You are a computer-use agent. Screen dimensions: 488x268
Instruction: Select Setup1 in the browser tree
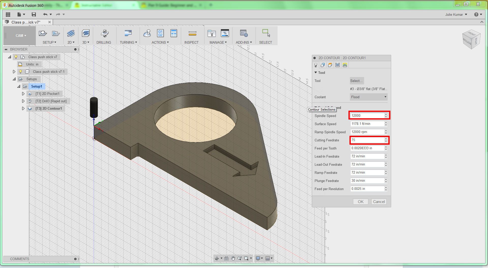point(37,86)
